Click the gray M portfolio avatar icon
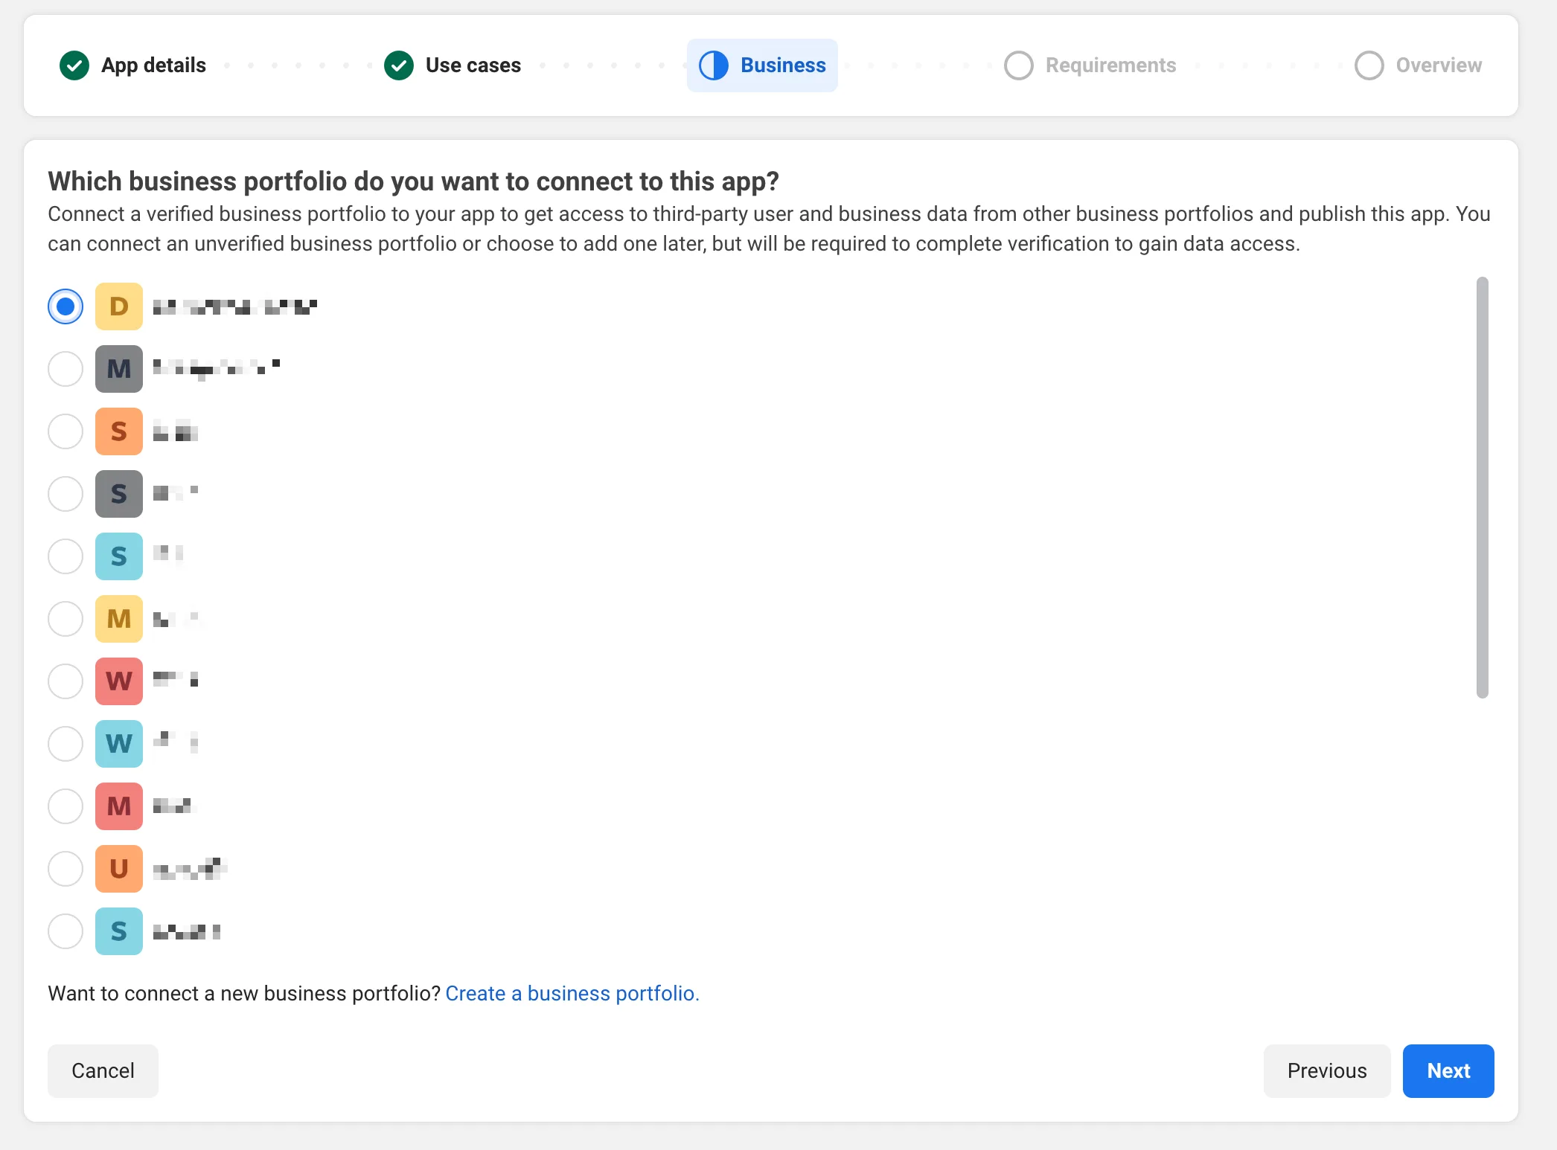 119,369
